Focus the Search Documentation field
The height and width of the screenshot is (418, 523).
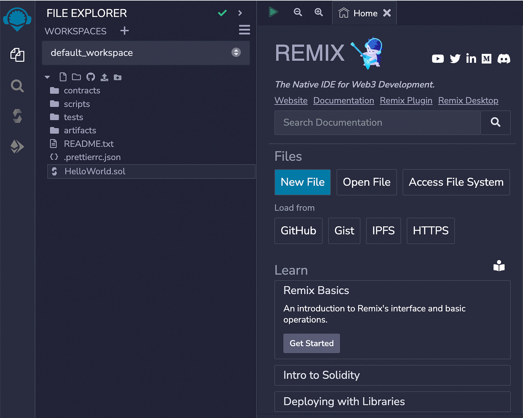378,123
